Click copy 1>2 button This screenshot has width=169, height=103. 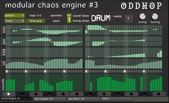[35, 16]
